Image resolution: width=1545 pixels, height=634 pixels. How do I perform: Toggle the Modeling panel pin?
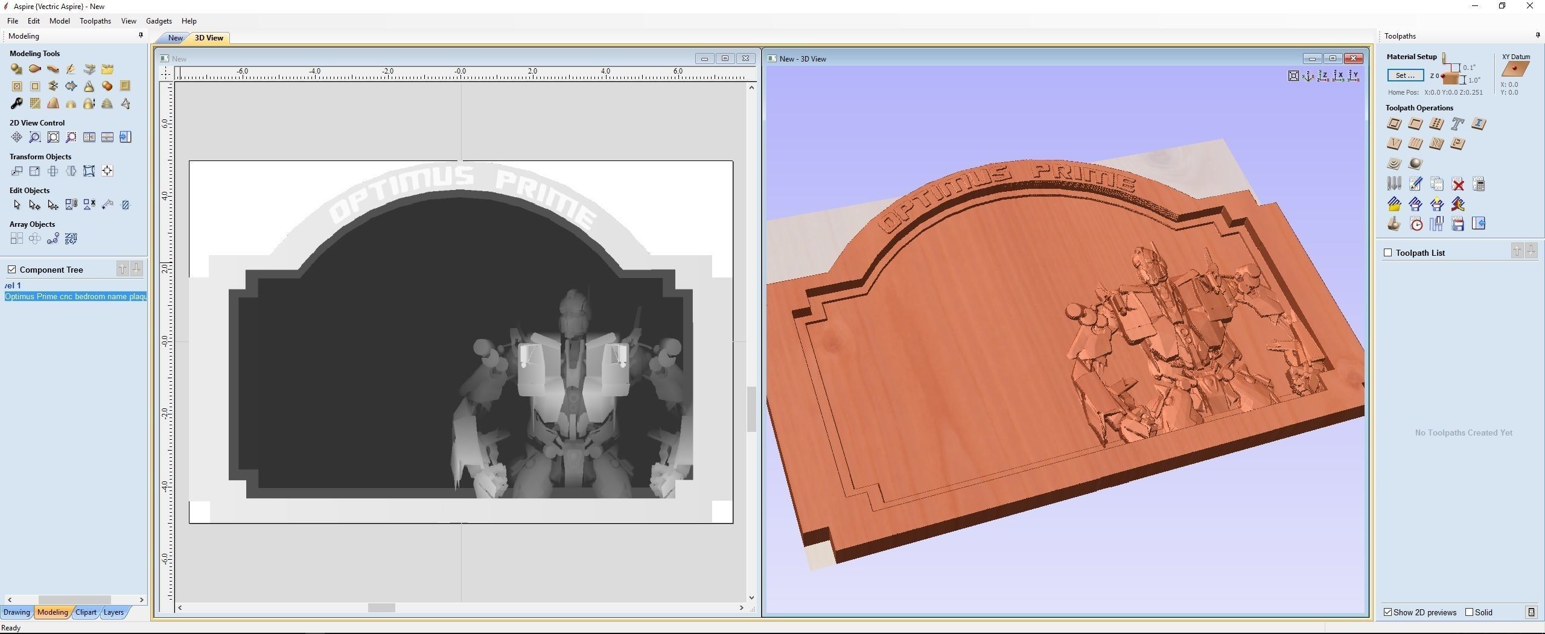click(x=141, y=36)
